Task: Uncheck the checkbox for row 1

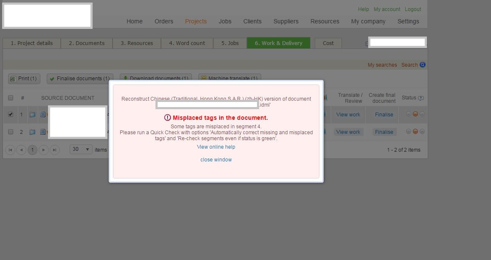Action: coord(11,114)
